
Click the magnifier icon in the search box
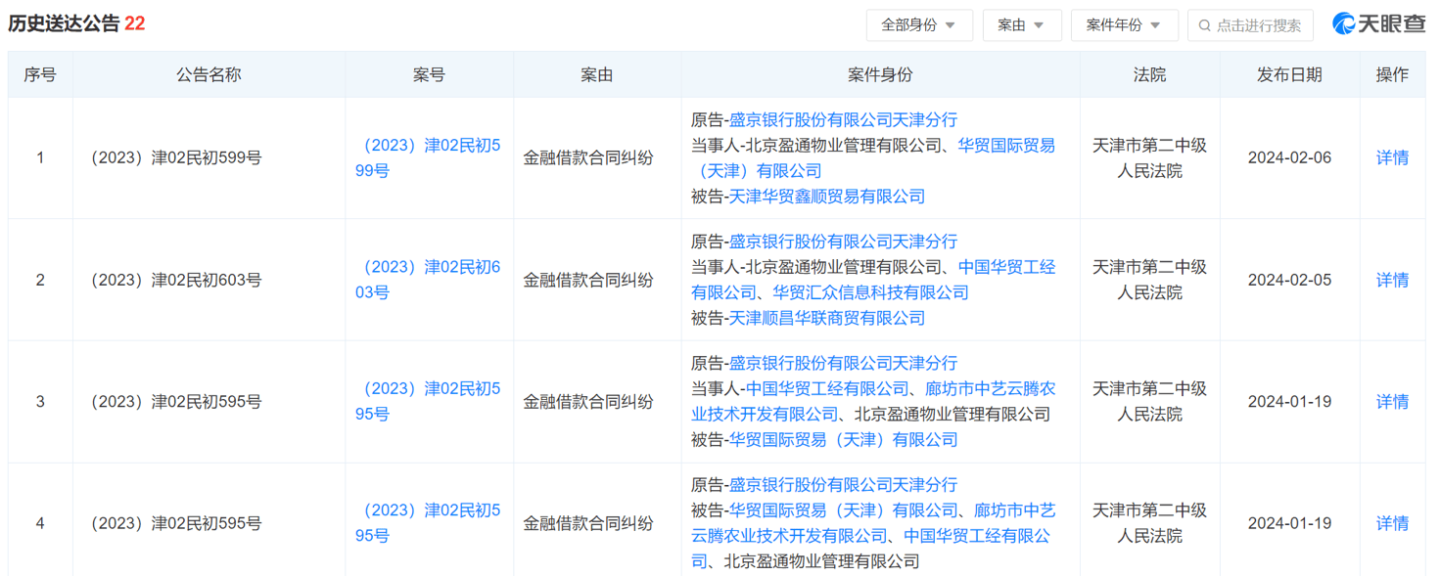(x=1205, y=25)
